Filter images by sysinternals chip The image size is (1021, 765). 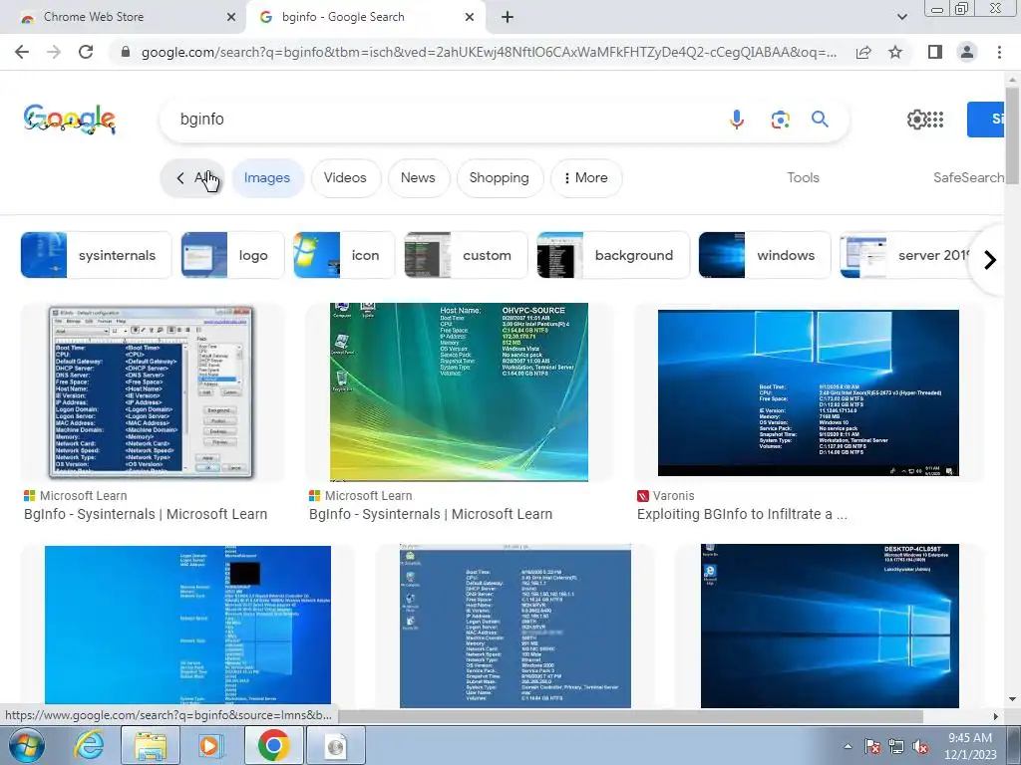click(x=97, y=255)
